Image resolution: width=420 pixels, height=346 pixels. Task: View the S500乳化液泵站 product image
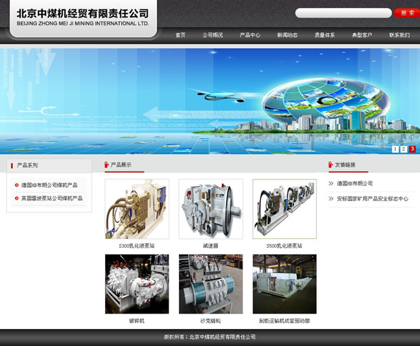pyautogui.click(x=285, y=209)
